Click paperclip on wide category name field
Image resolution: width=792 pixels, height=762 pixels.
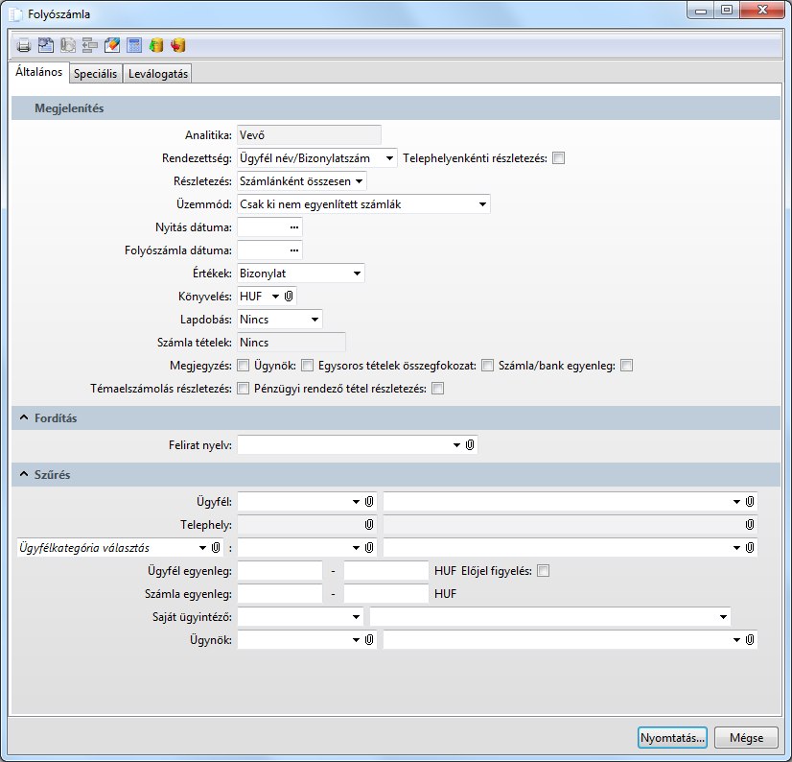(750, 548)
